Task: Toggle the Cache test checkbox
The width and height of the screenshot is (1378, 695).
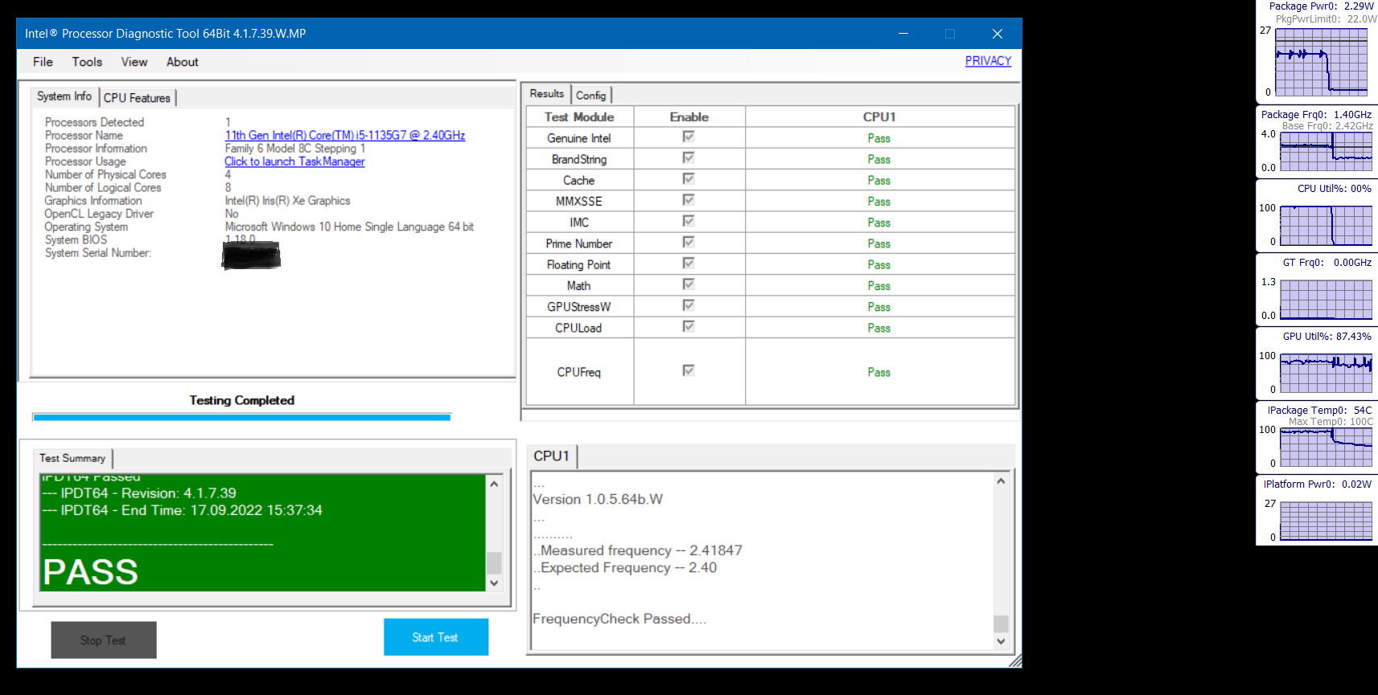Action: 689,179
